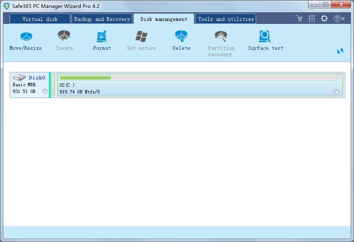Expand the help question-mark dropdown
354x242 pixels.
(339, 18)
